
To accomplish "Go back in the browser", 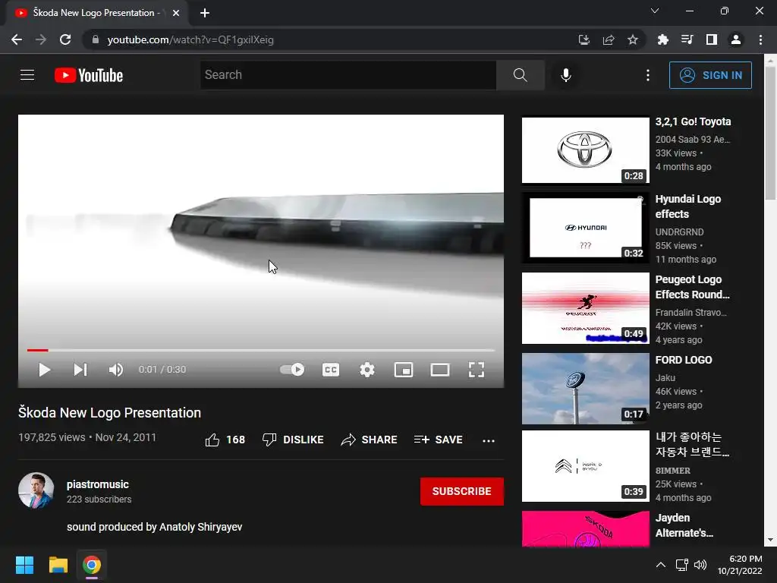I will point(17,39).
